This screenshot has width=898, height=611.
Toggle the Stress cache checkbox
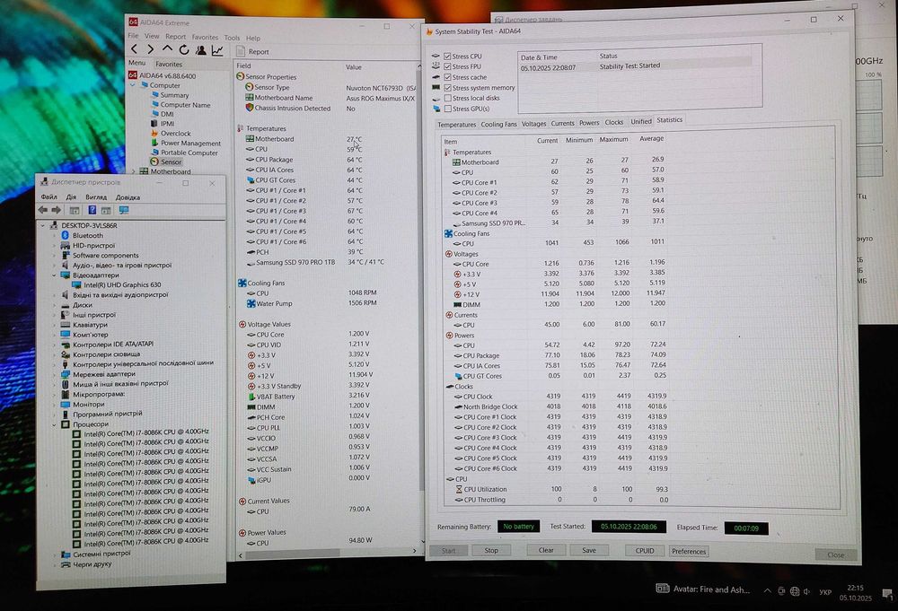[x=448, y=76]
